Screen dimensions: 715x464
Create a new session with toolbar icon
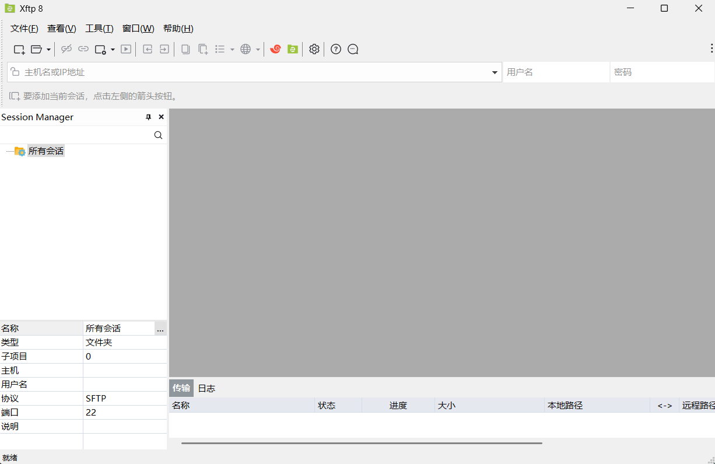19,50
